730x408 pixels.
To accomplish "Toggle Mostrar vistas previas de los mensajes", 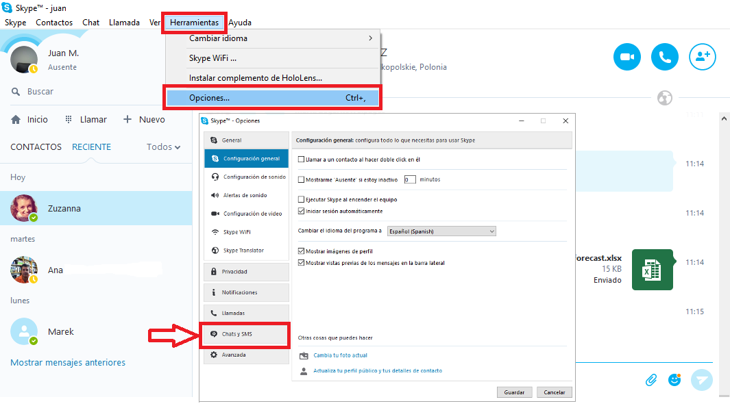I will tap(301, 263).
